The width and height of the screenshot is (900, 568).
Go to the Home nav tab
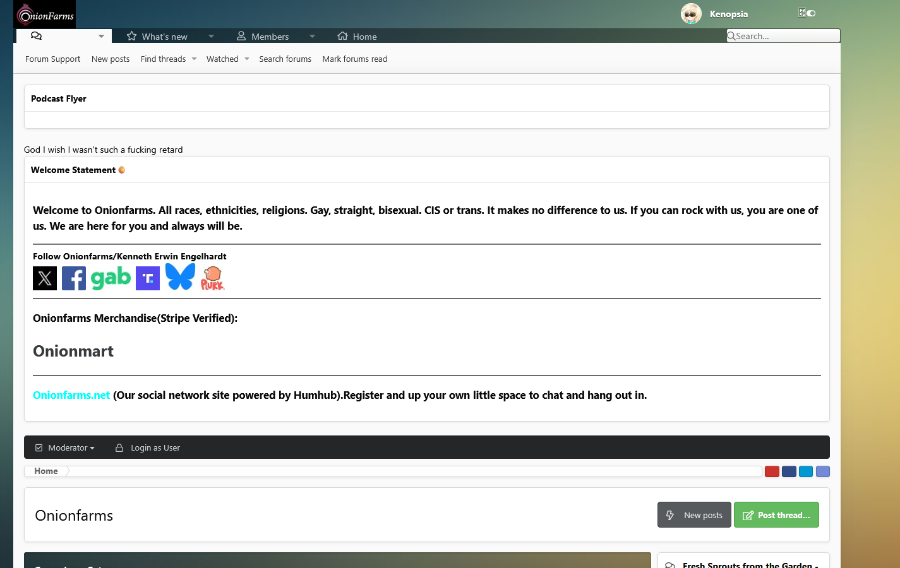pos(357,37)
